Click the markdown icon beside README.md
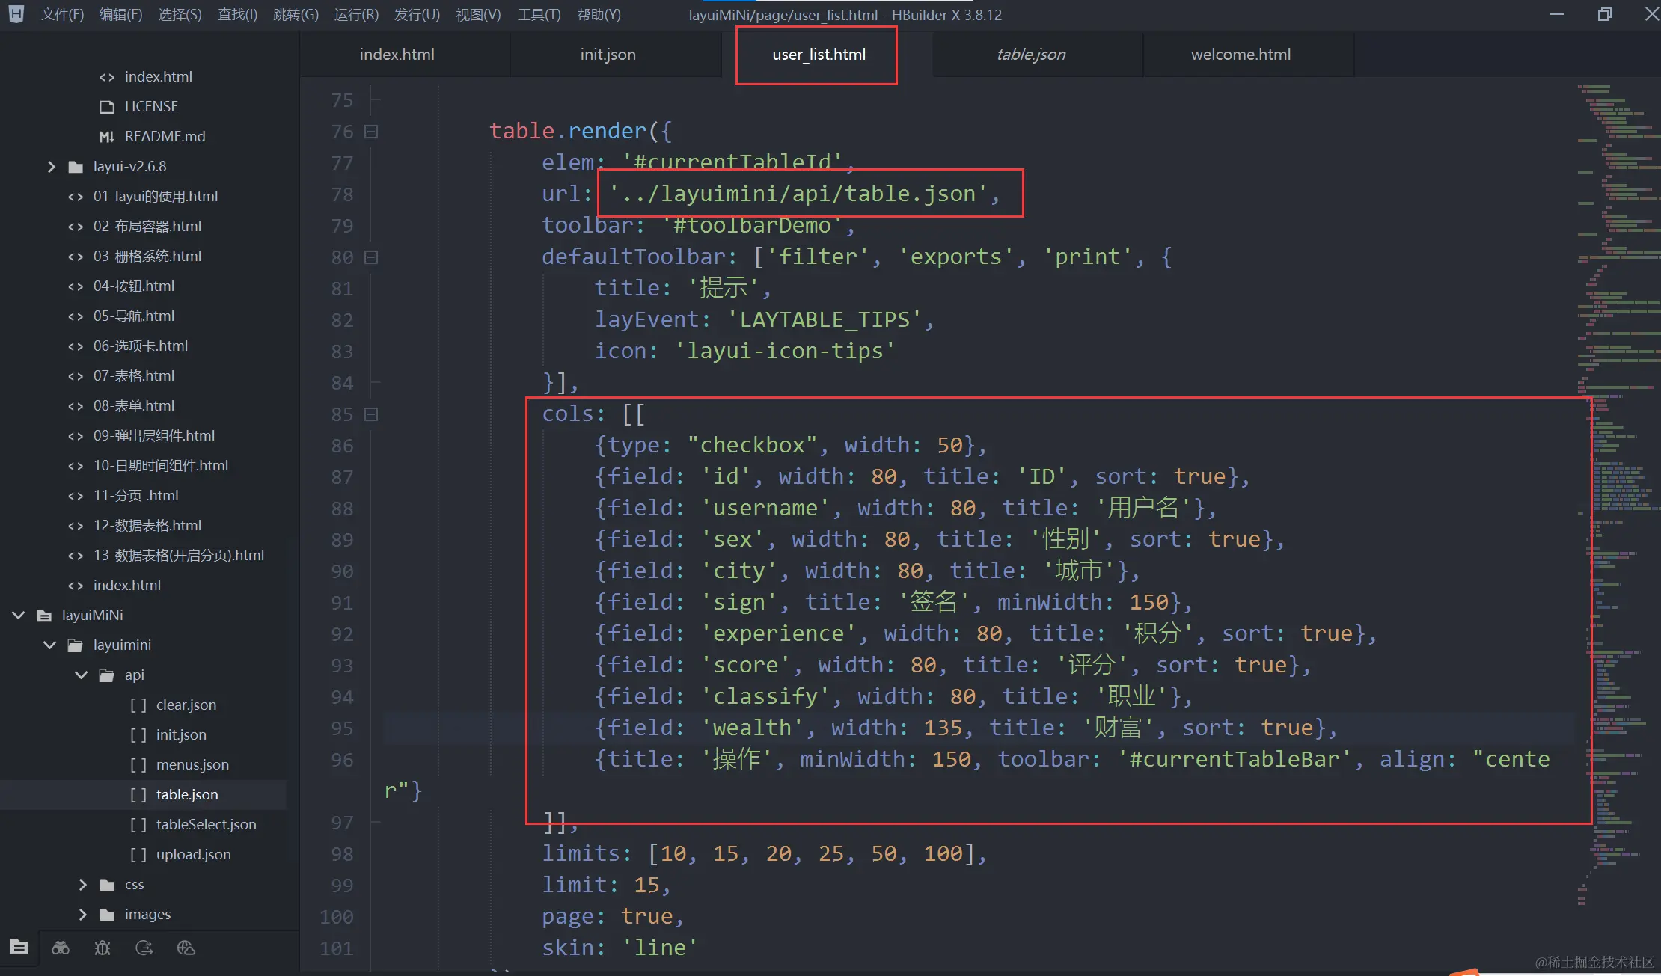 pos(107,136)
